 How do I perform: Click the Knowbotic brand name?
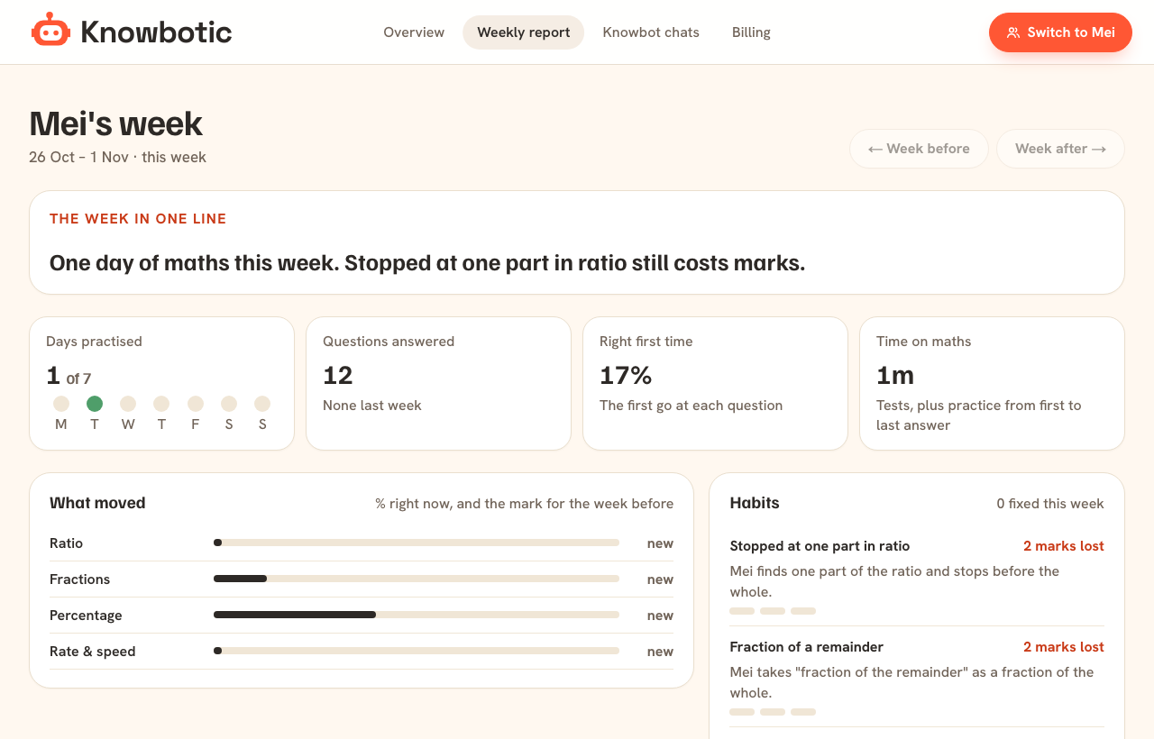[x=156, y=32]
